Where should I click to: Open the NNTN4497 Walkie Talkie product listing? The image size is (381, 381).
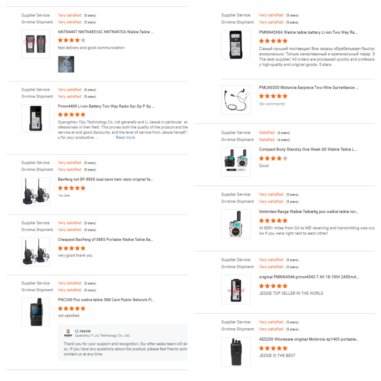click(x=105, y=31)
